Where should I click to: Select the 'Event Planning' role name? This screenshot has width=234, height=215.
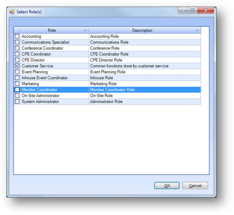click(35, 72)
